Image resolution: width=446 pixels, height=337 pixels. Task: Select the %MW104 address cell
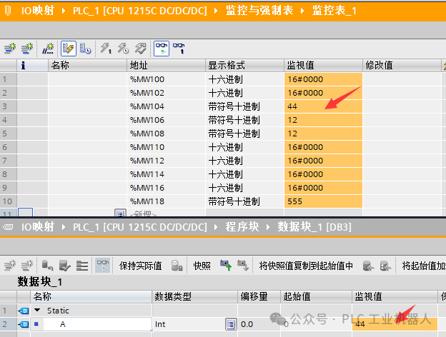pyautogui.click(x=166, y=106)
